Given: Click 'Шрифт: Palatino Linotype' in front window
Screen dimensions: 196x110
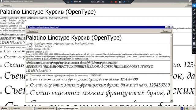Looking at the screenshot, I should [x=39, y=46].
